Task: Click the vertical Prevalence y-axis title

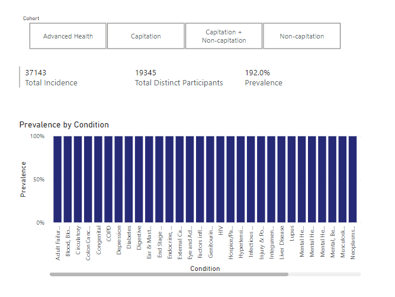Action: click(23, 179)
